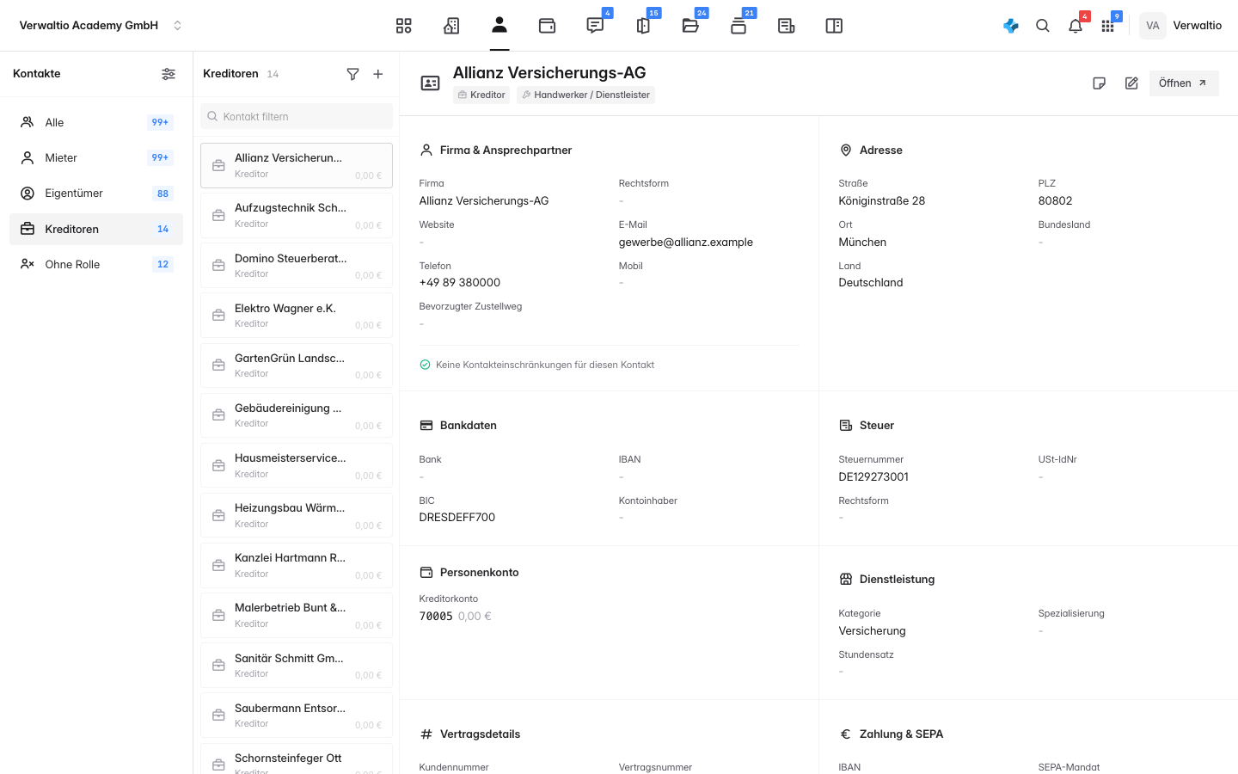Show Alle contacts in the sidebar
This screenshot has width=1238, height=774.
click(96, 122)
